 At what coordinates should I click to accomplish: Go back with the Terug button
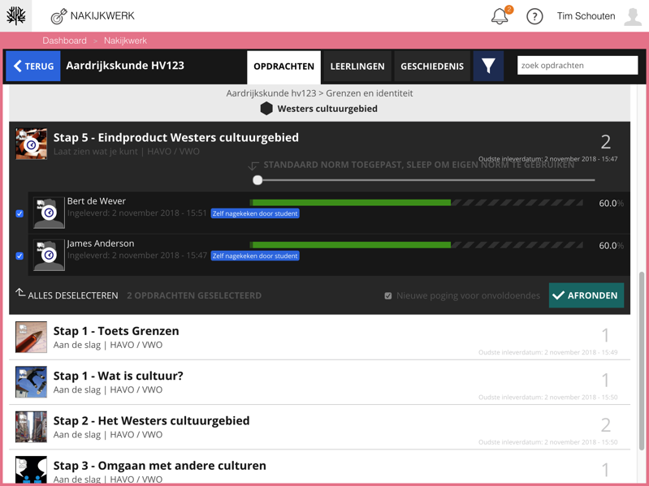pyautogui.click(x=33, y=67)
